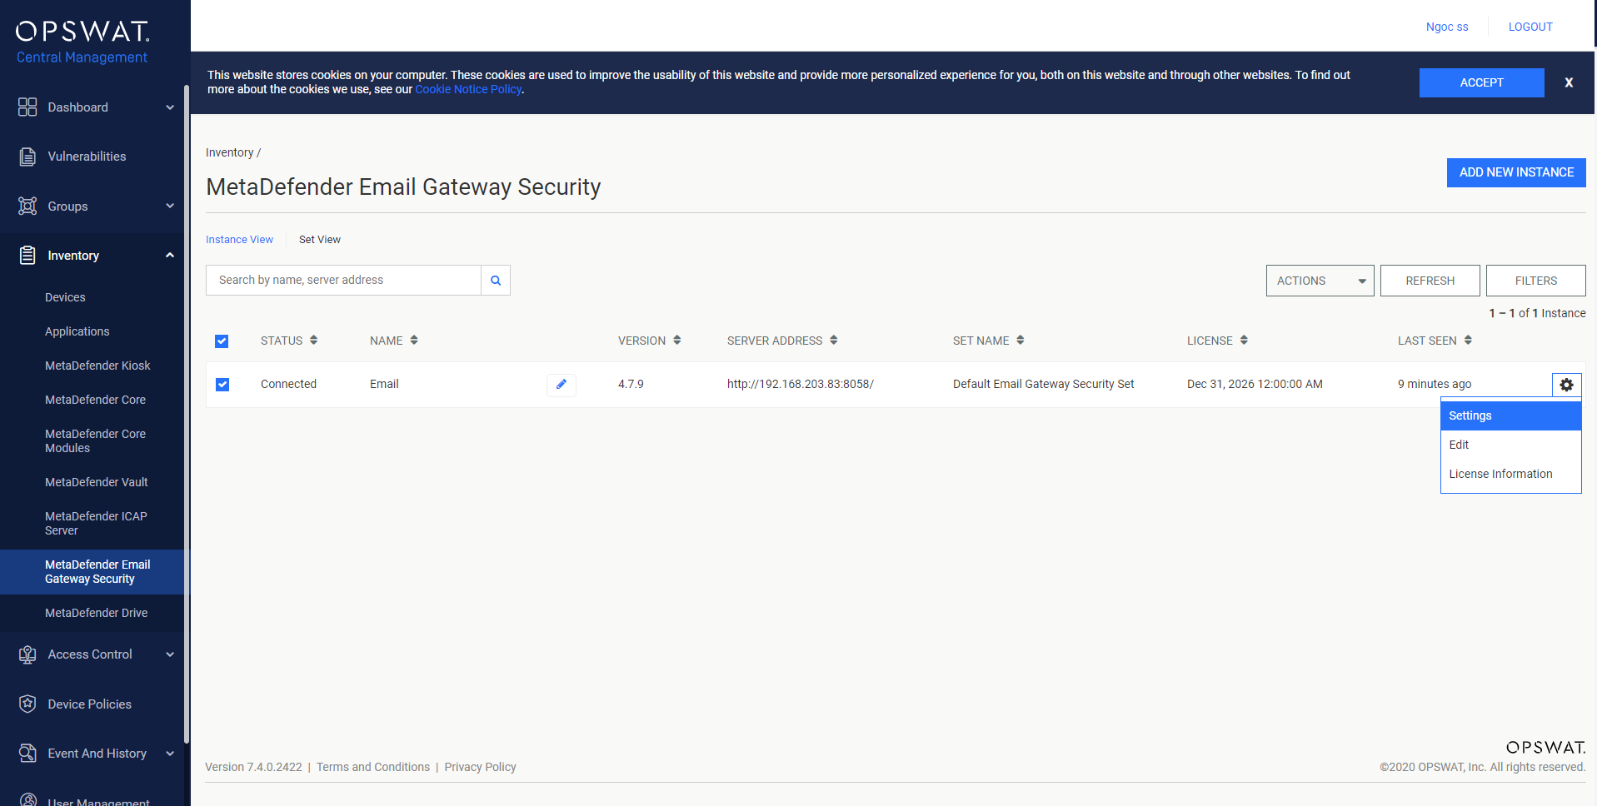This screenshot has width=1597, height=806.
Task: Click ADD NEW INSTANCE button
Action: 1516,172
